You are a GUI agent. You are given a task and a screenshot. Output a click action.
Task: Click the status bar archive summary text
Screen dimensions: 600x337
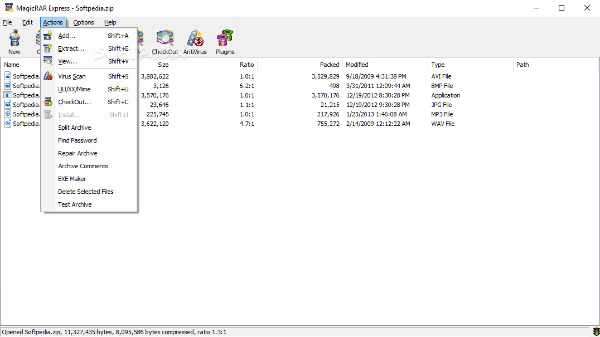[x=114, y=332]
